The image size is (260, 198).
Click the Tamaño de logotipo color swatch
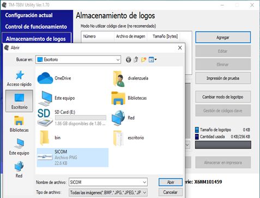pos(197,130)
